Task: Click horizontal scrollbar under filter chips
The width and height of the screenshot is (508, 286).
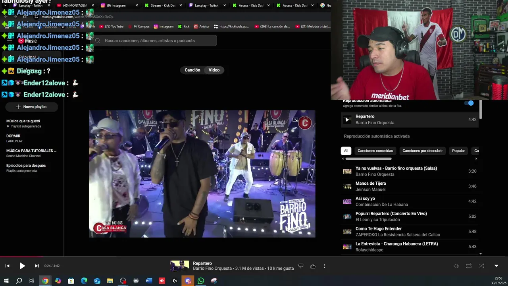Action: (368, 159)
